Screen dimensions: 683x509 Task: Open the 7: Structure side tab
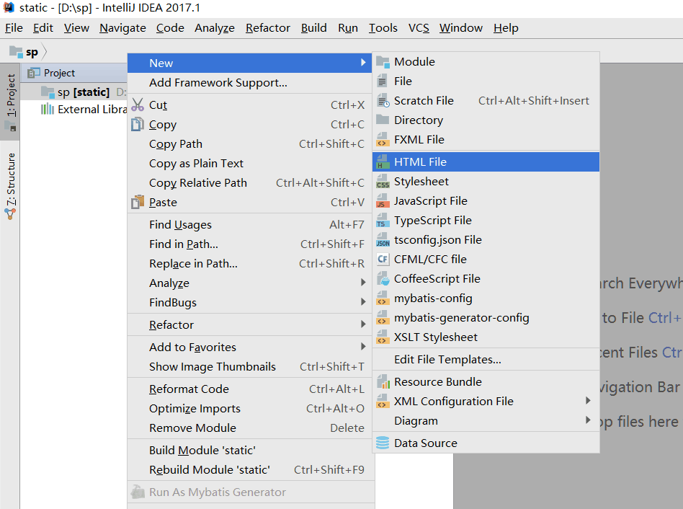click(x=10, y=185)
